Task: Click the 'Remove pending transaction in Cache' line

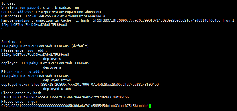Action: (x=118, y=20)
